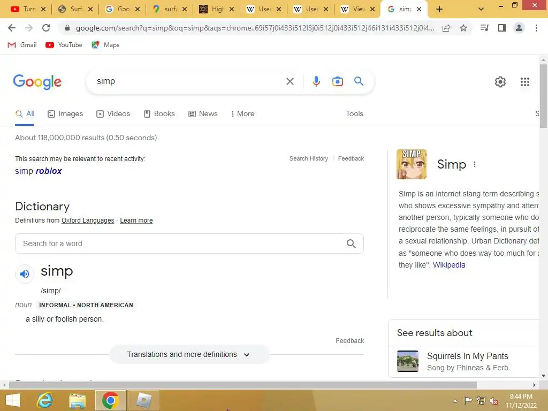Open Gmail bookmark
The image size is (548, 411).
(22, 45)
